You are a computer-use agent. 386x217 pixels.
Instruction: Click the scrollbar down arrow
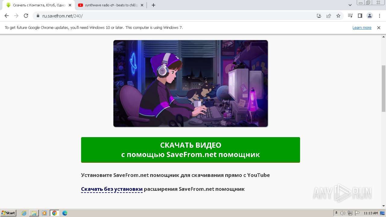(x=384, y=206)
